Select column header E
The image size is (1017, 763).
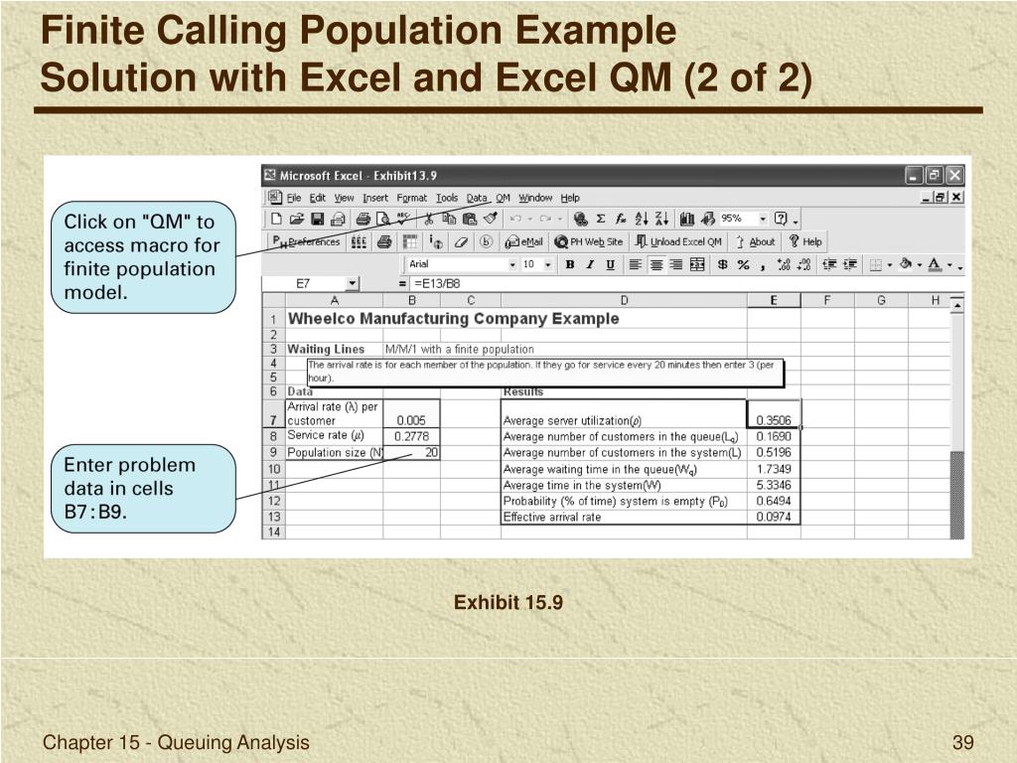tap(774, 300)
